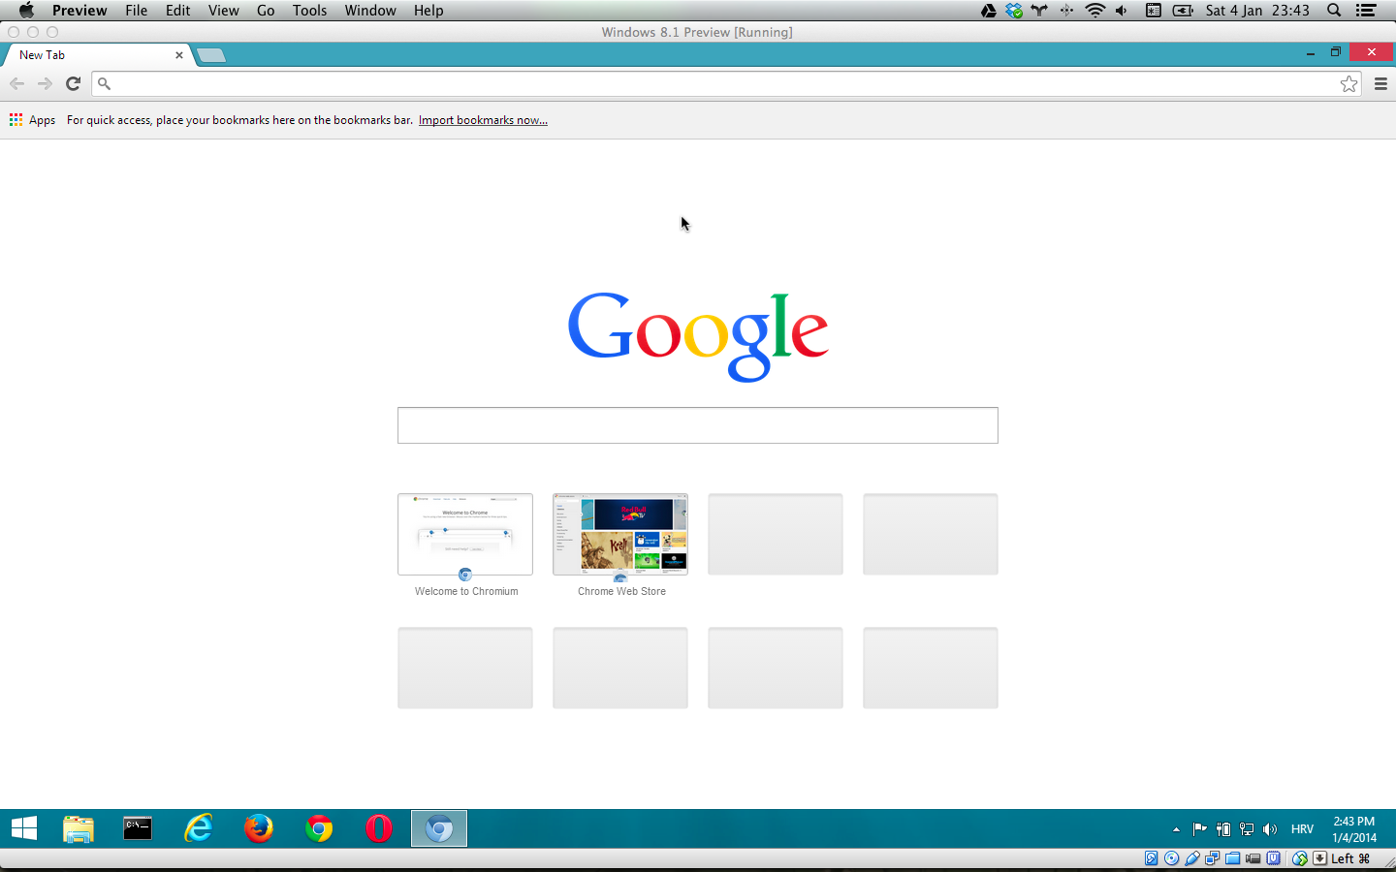Open the Wi-Fi menu bar icon

click(1095, 11)
